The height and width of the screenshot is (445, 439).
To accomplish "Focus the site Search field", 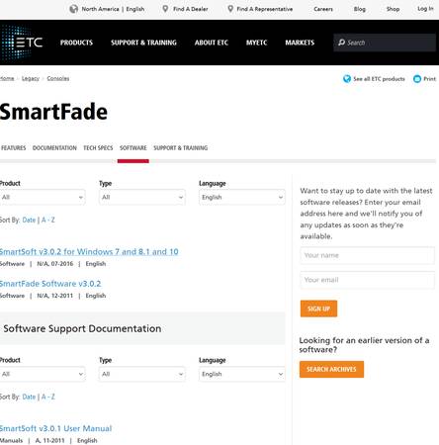I will pyautogui.click(x=385, y=43).
